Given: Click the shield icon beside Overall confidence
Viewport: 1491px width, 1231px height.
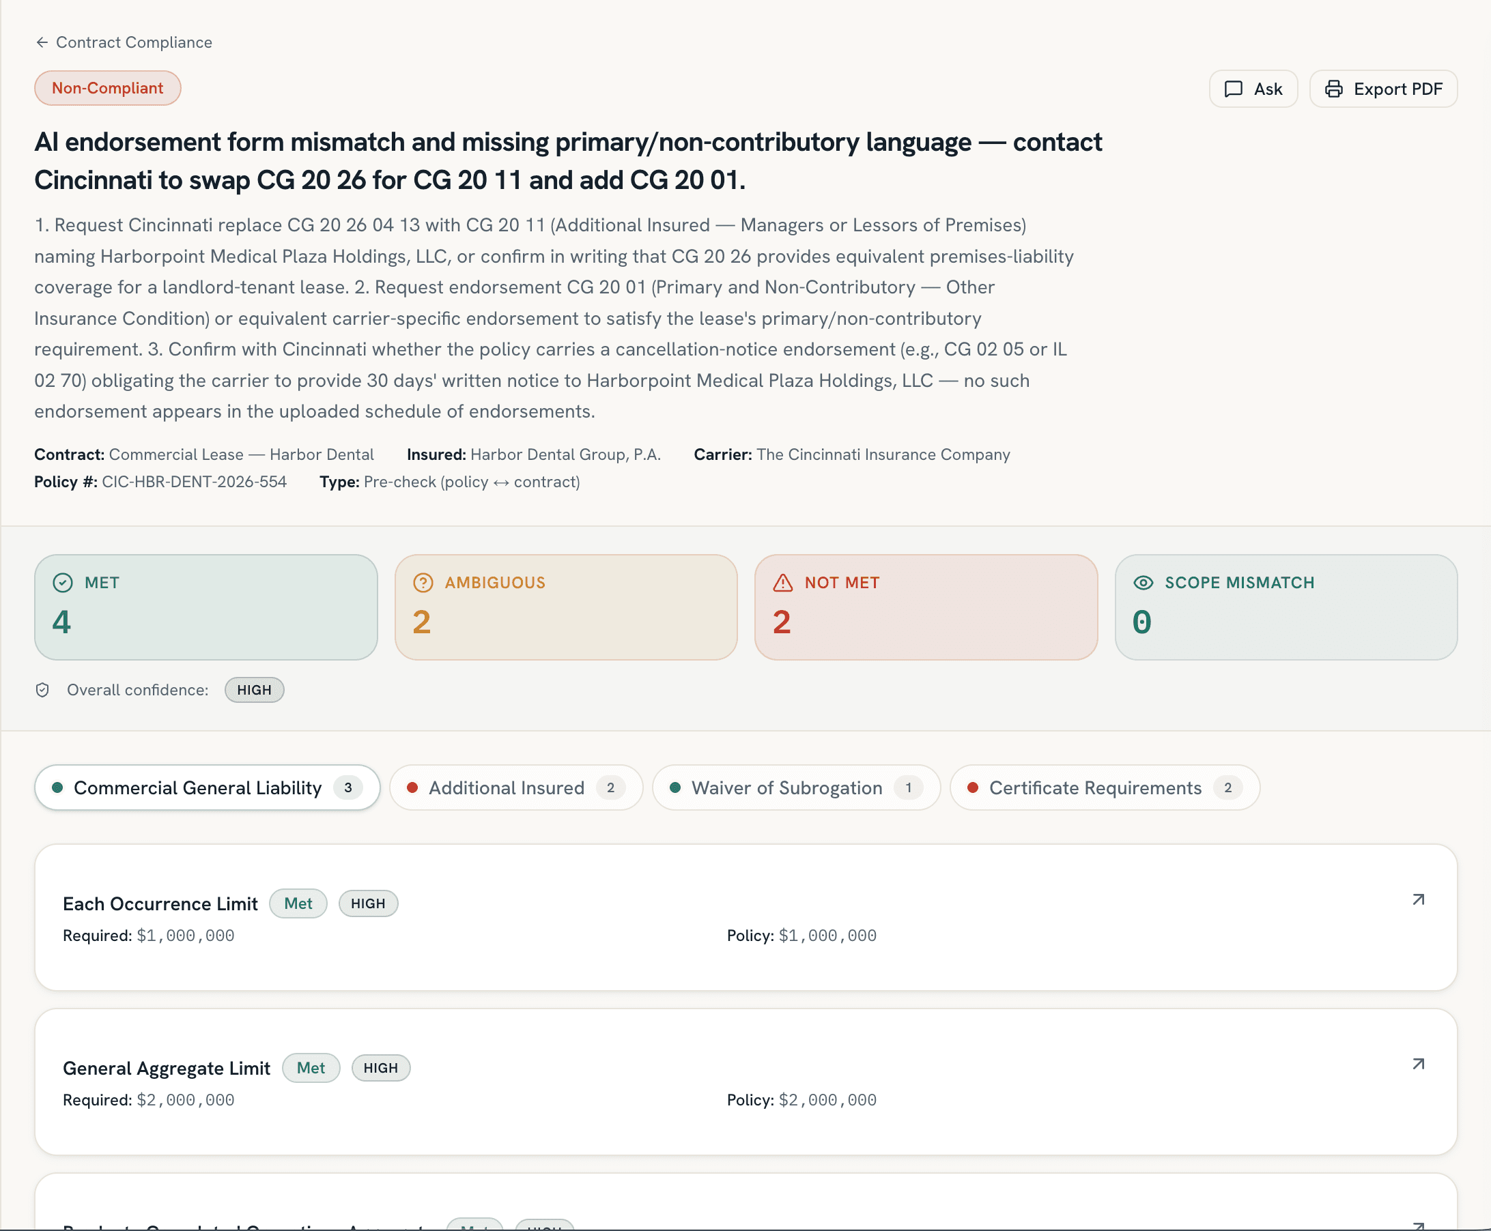Looking at the screenshot, I should 42,690.
